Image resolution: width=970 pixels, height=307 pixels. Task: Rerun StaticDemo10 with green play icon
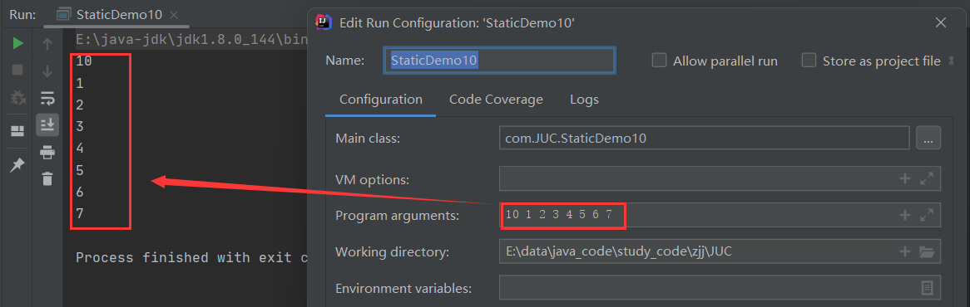[x=18, y=43]
